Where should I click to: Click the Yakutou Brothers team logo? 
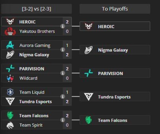coord(10,31)
